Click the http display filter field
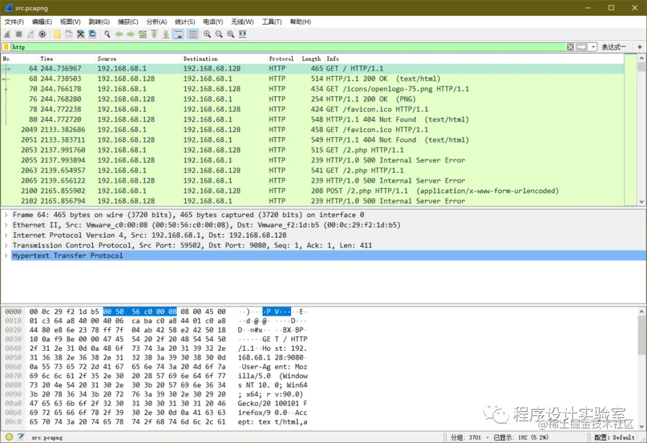The image size is (647, 443). point(288,47)
